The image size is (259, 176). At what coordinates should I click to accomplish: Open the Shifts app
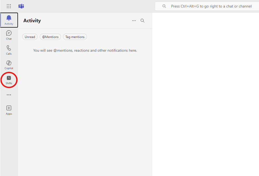(9, 80)
